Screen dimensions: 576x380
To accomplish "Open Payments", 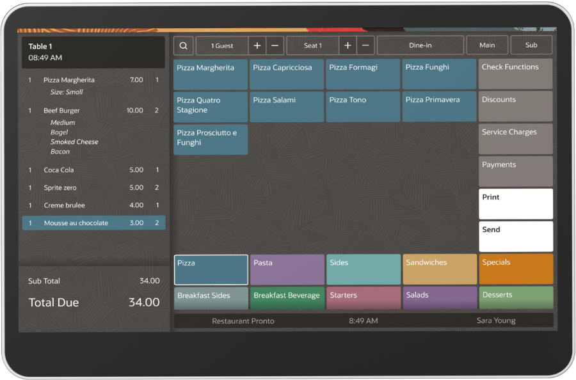I will (x=516, y=171).
